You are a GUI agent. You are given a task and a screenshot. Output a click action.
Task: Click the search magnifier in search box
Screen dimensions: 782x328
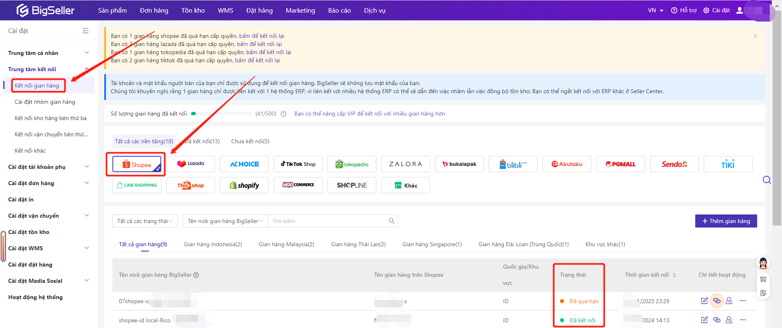(391, 221)
